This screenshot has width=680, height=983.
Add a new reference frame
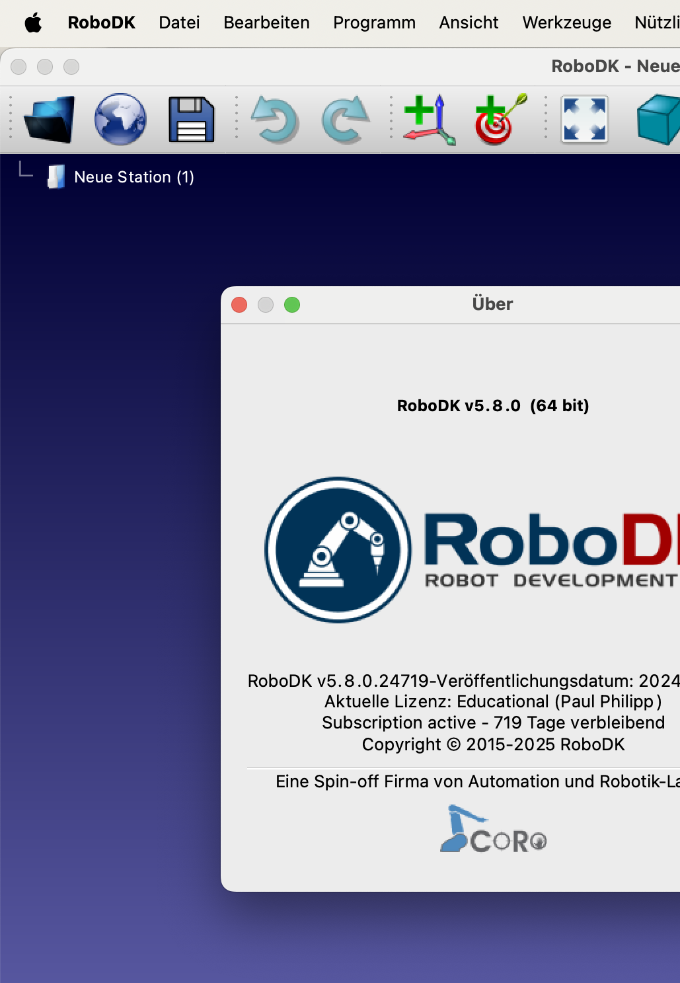[x=430, y=120]
